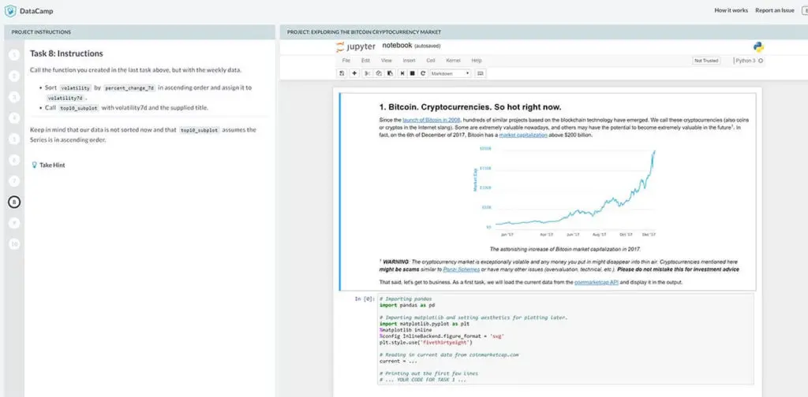The width and height of the screenshot is (808, 397).
Task: Click Take Hint
Action: click(52, 165)
